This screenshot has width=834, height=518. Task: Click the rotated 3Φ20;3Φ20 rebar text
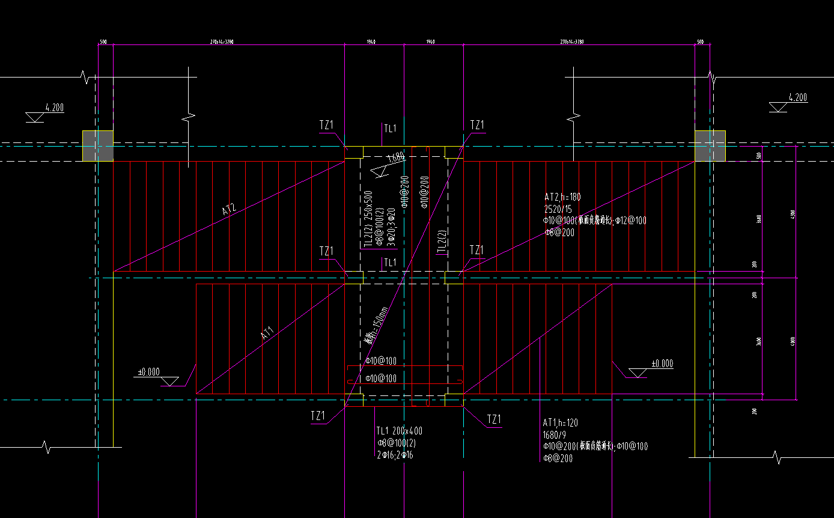click(392, 227)
